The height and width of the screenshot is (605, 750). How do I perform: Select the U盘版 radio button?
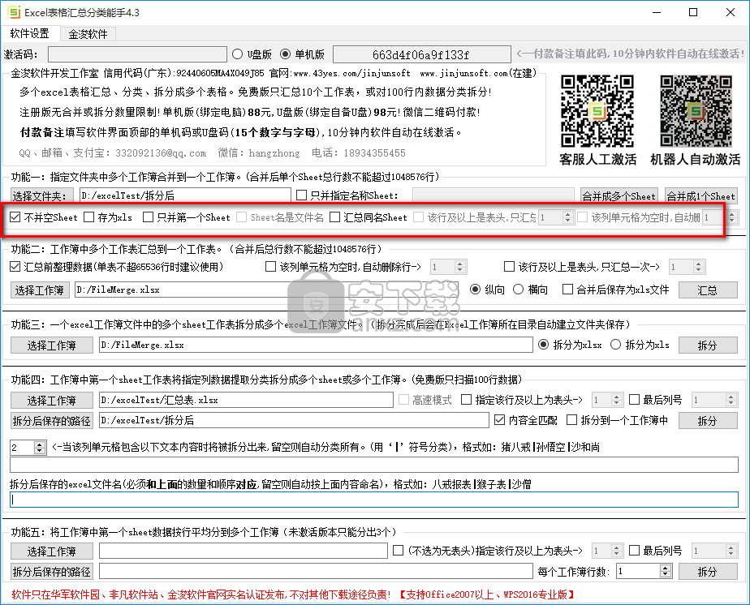pyautogui.click(x=237, y=54)
